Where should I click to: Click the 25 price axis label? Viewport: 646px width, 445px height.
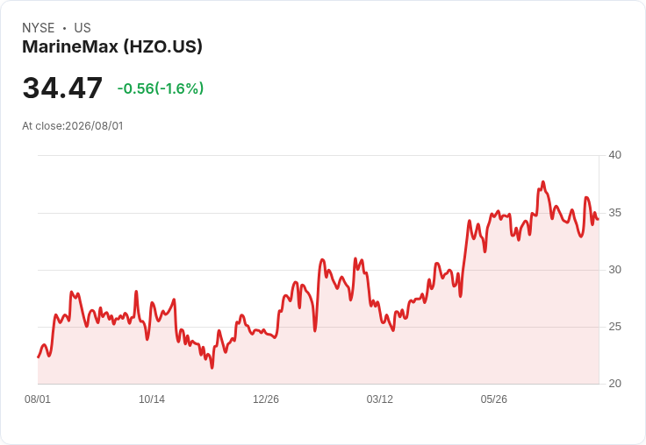click(614, 327)
